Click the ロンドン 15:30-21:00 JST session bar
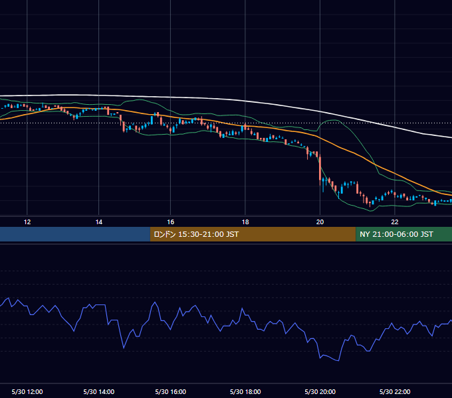This screenshot has height=398, width=452. click(253, 234)
